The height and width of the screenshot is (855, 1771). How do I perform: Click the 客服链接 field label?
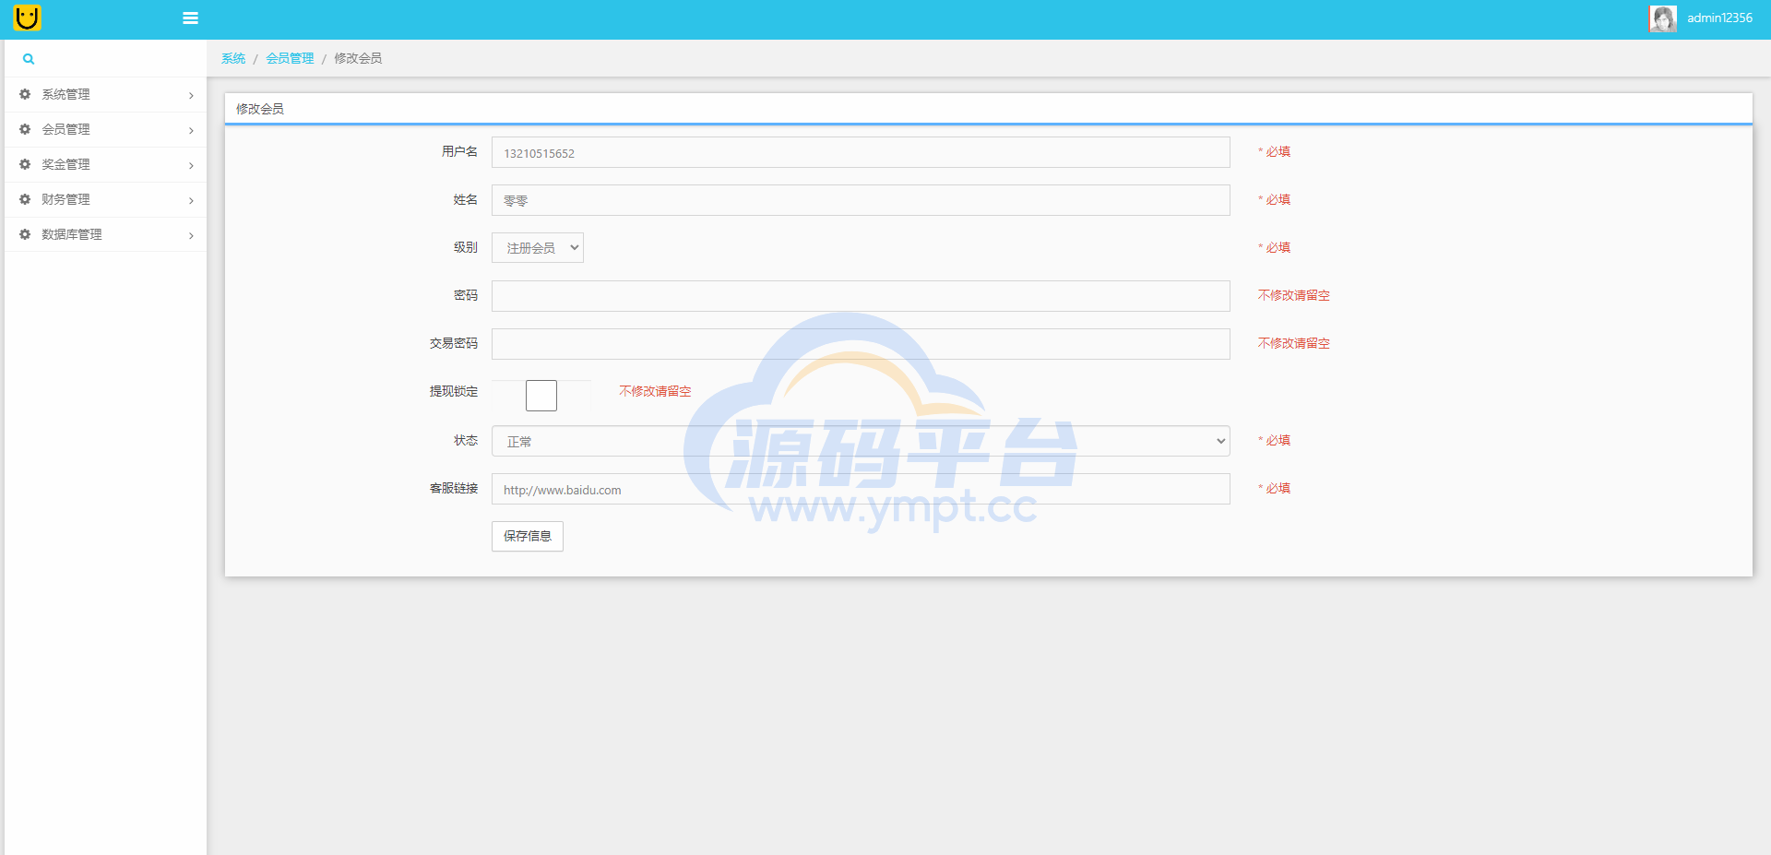click(454, 488)
